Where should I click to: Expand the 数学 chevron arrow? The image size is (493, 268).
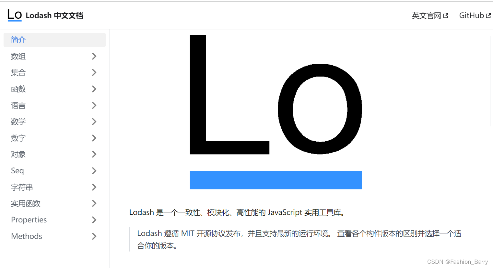pyautogui.click(x=94, y=122)
